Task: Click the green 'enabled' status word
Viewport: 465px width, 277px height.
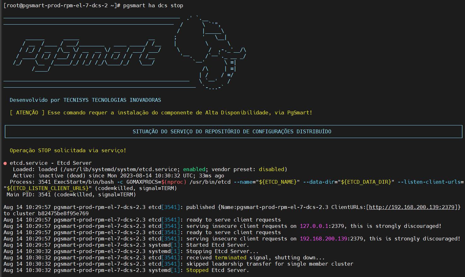Action: click(194, 169)
